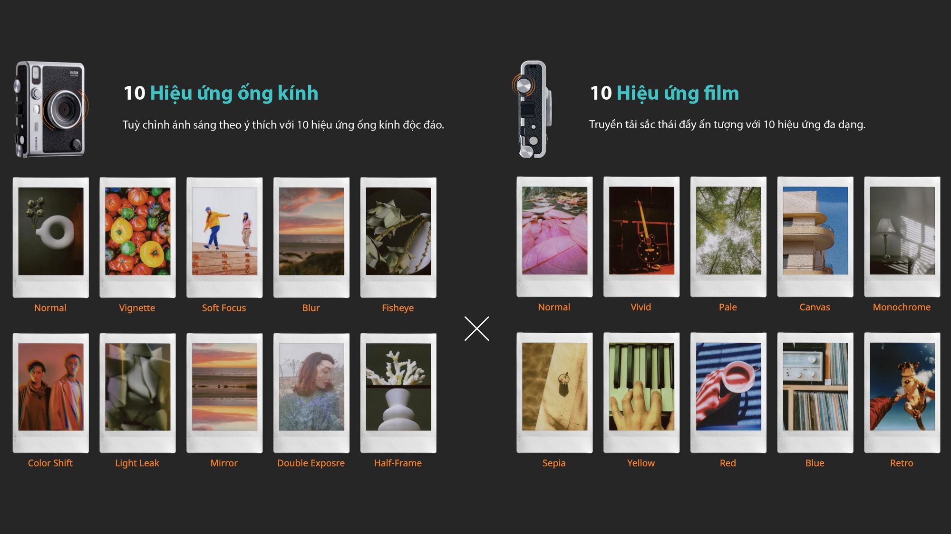951x534 pixels.
Task: Open the Soft Focus photo of two people
Action: [224, 237]
